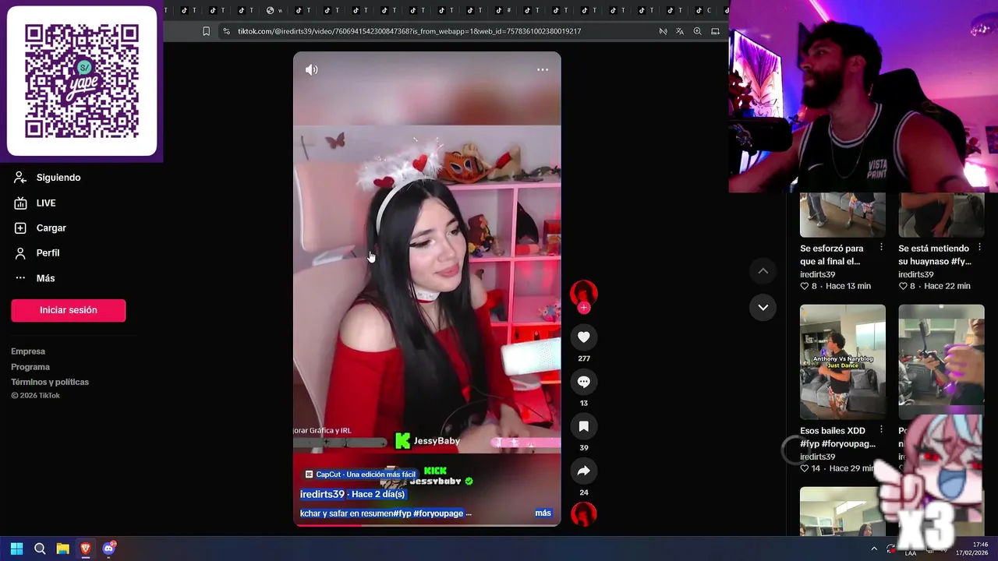Click the Iniciar sesión button
Viewport: 998px width, 561px height.
(x=69, y=310)
